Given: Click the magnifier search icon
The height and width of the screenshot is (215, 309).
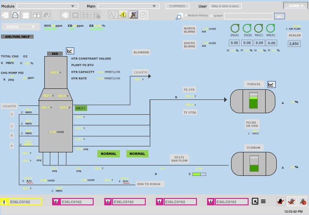Looking at the screenshot, I should pos(178,17).
